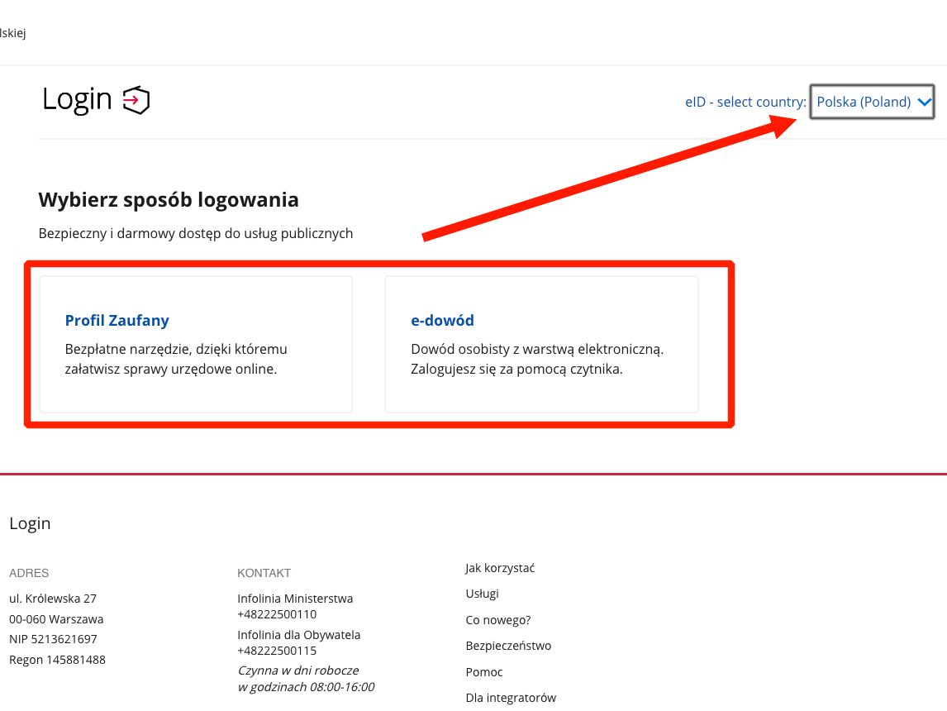Click the e-dowód card description text
The height and width of the screenshot is (711, 947).
536,360
